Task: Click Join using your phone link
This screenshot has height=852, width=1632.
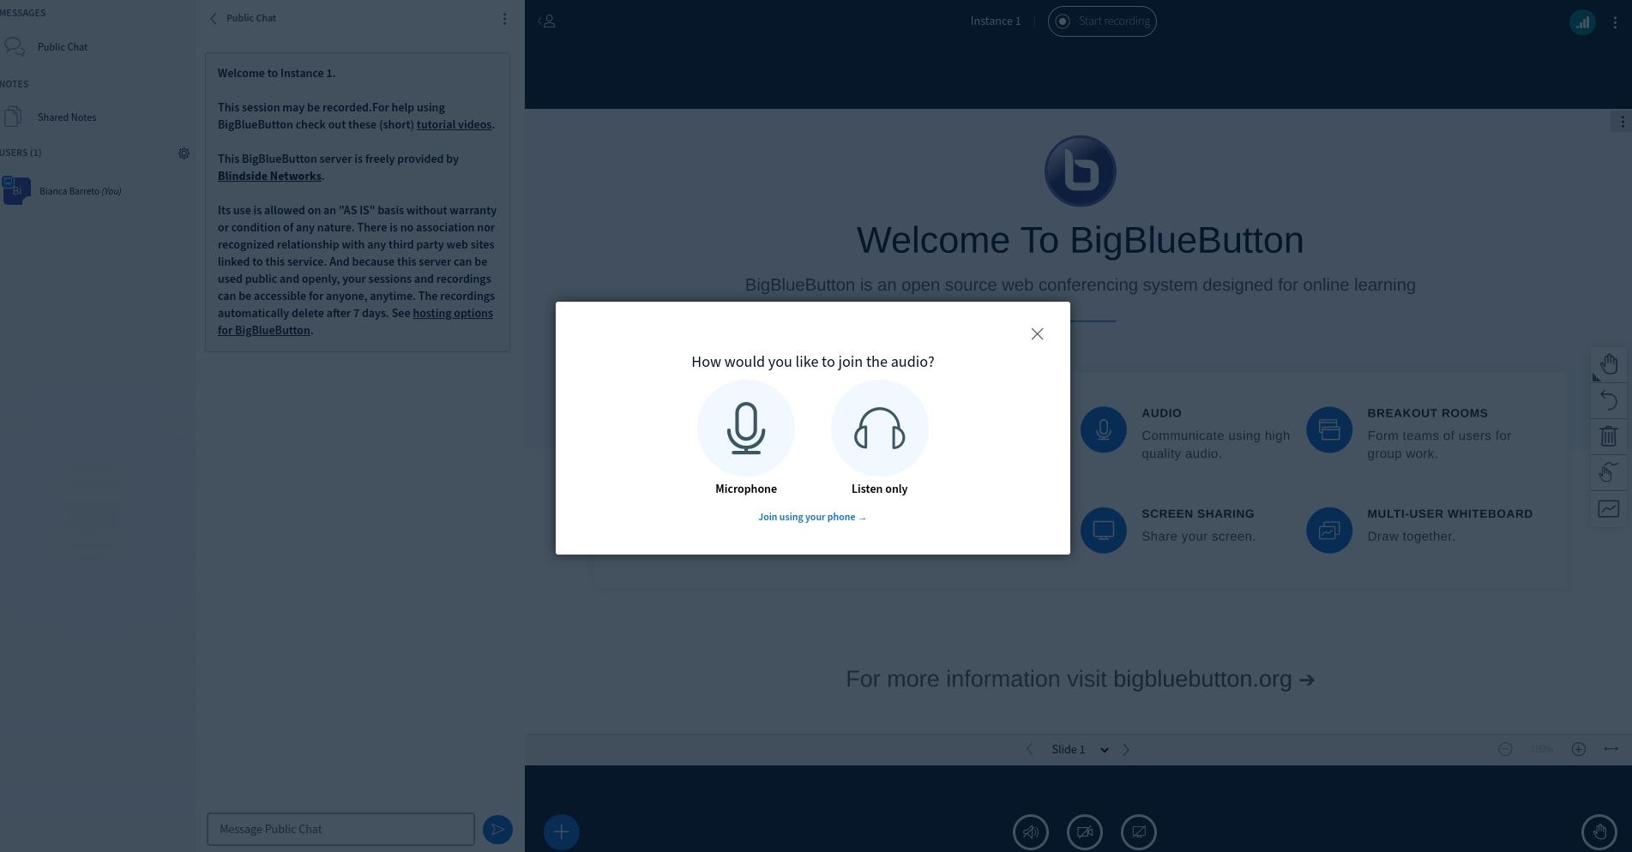Action: 812,517
